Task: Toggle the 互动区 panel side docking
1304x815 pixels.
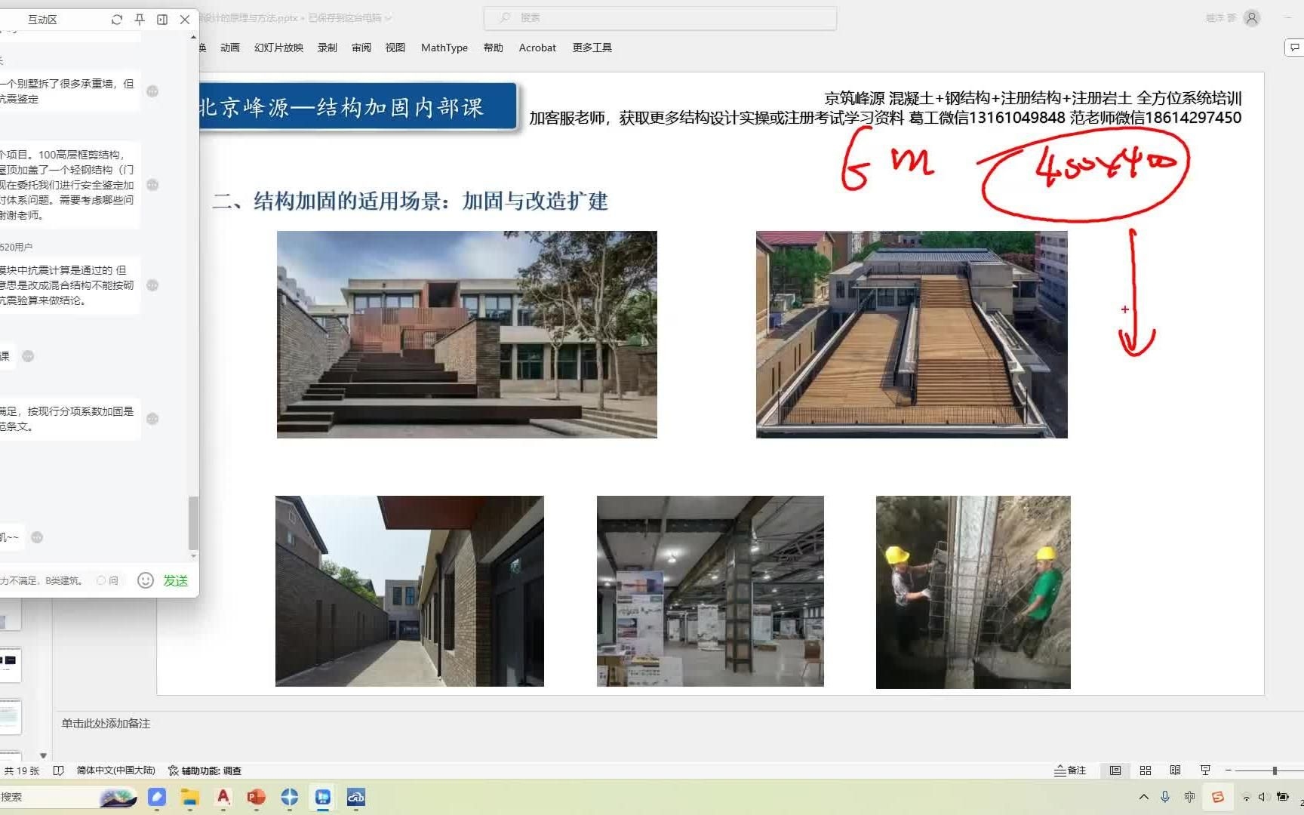Action: tap(161, 20)
